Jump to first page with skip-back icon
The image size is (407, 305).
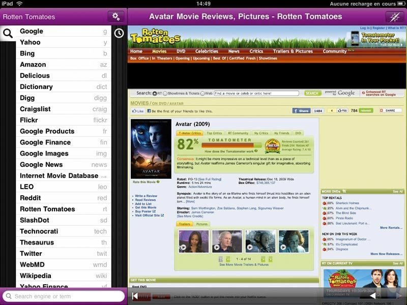point(135,295)
